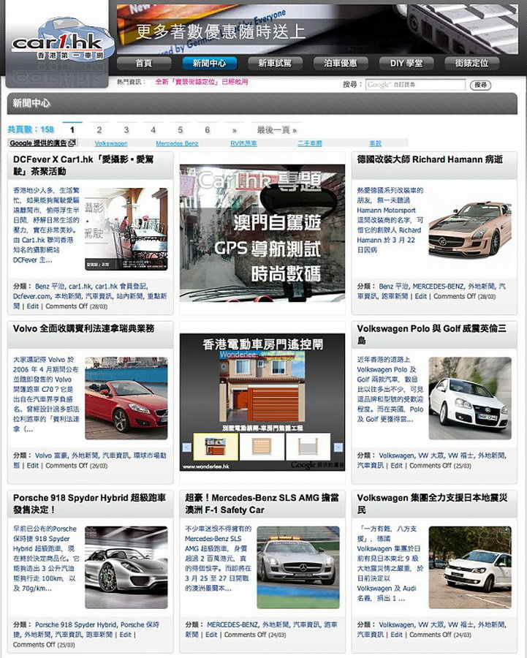The width and height of the screenshot is (527, 658).
Task: Jump to 最後一頁 last page
Action: 276,130
